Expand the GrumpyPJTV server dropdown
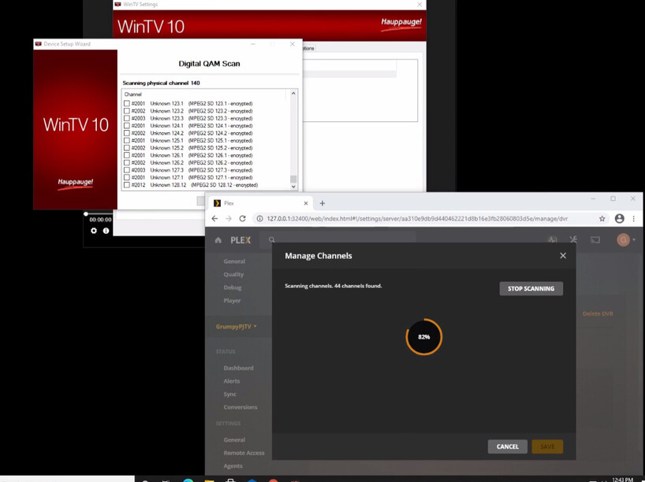Screen dimensions: 645x482 pos(236,327)
